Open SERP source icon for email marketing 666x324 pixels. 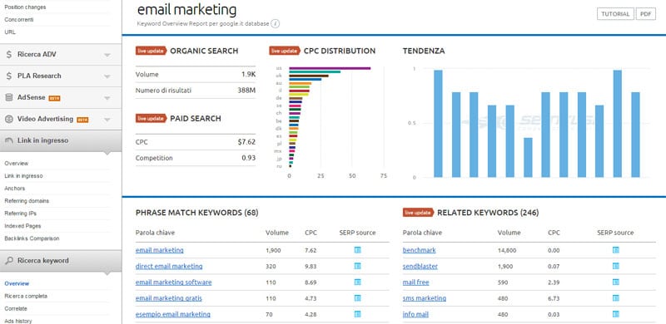[358, 250]
